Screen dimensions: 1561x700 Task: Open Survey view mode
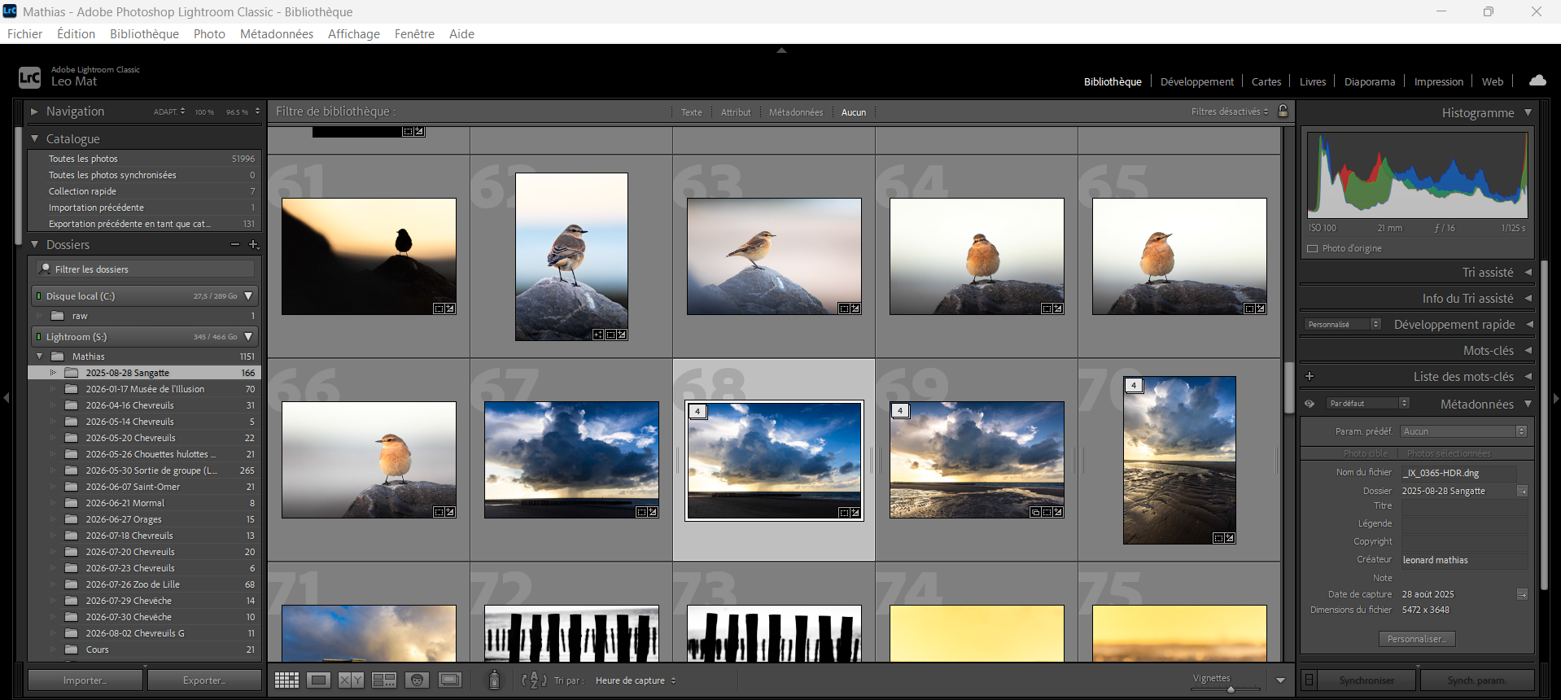[x=384, y=680]
